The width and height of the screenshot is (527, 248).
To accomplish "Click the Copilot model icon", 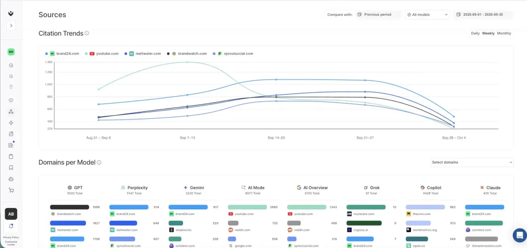I will [x=422, y=187].
